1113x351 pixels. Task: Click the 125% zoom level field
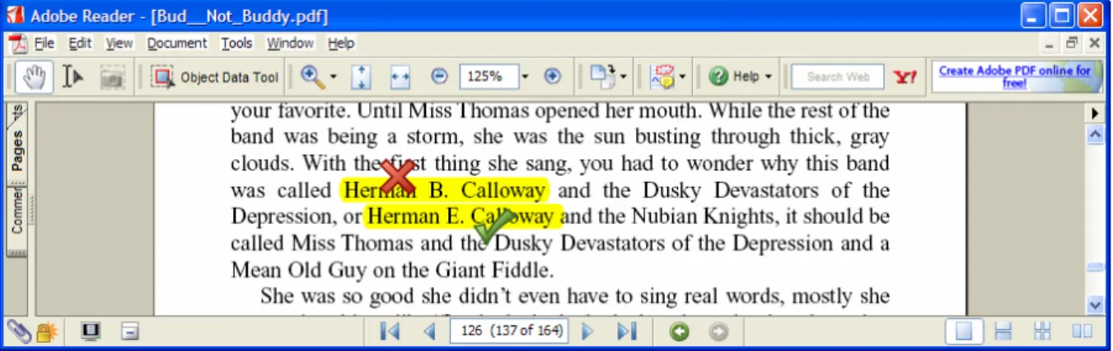click(489, 76)
